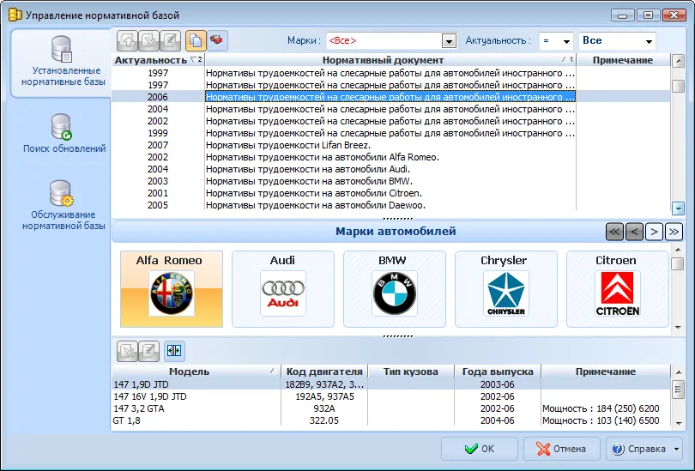The width and height of the screenshot is (695, 471).
Task: Select the Audi brand tile
Action: click(283, 289)
